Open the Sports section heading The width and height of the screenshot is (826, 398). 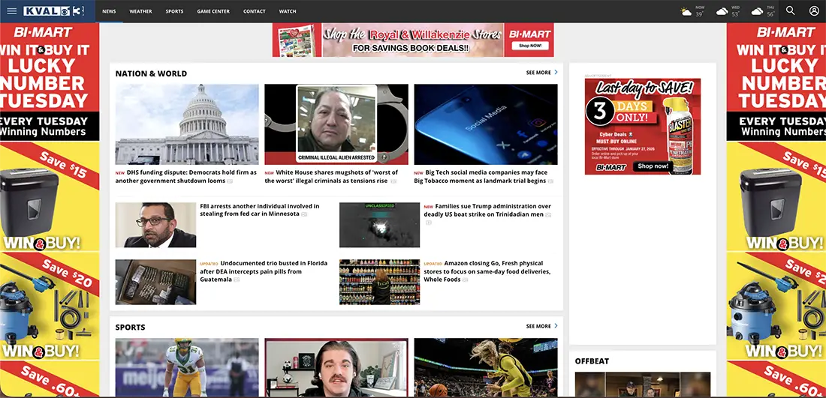click(130, 327)
